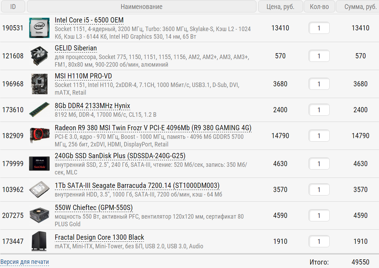
Task: Click the Fractal Design case thumbnail
Action: (39, 241)
